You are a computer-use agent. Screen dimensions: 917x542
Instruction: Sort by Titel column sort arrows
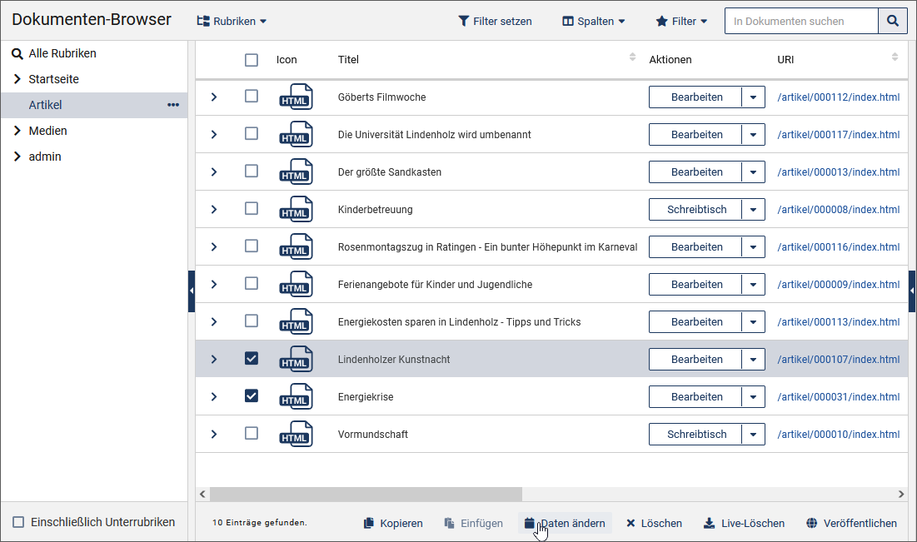pos(632,57)
